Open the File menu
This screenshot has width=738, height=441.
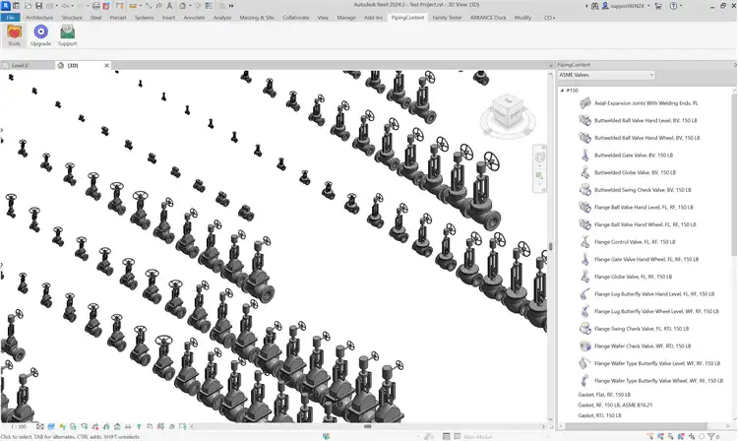(10, 17)
